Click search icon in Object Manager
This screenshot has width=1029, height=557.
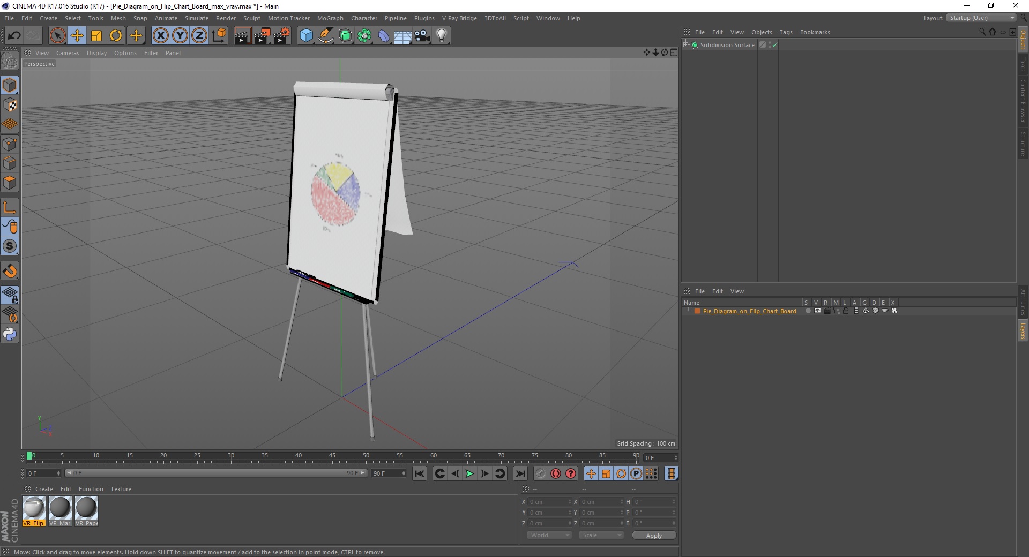pyautogui.click(x=982, y=32)
